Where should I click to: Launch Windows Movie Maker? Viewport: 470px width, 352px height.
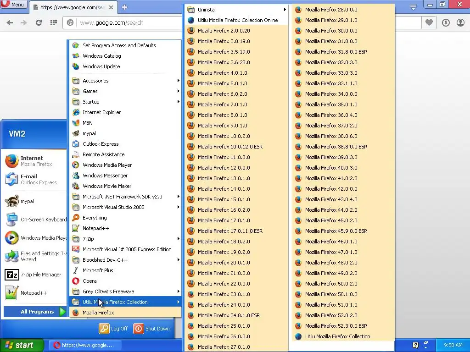(x=125, y=186)
